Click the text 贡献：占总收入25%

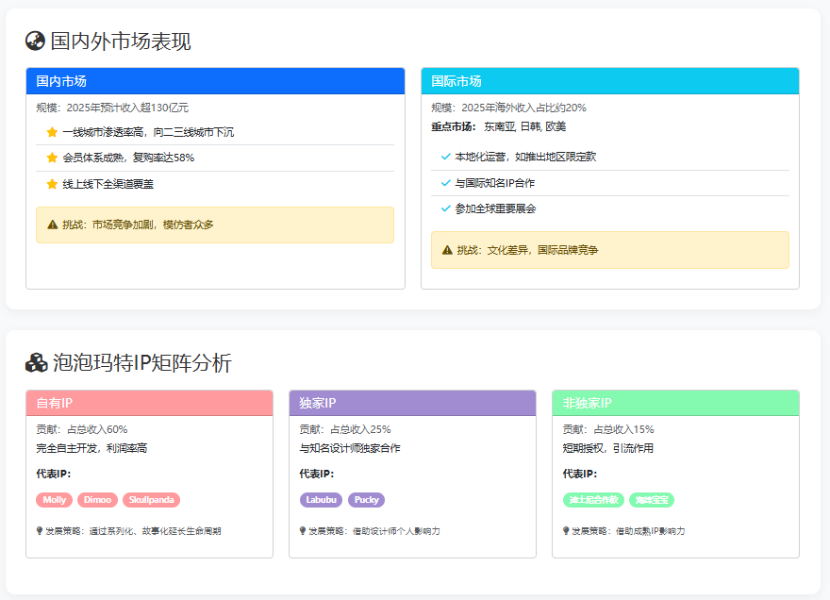[345, 429]
